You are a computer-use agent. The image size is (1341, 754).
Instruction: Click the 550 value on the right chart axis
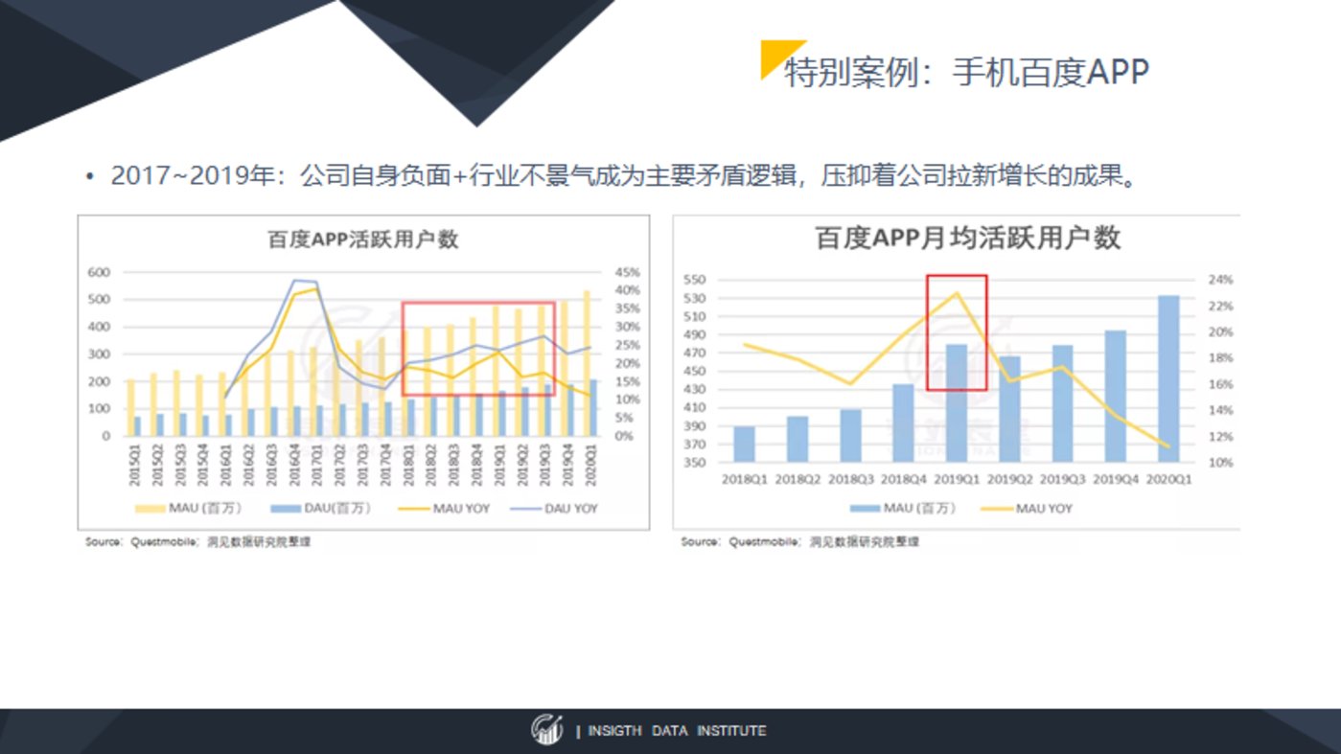696,280
